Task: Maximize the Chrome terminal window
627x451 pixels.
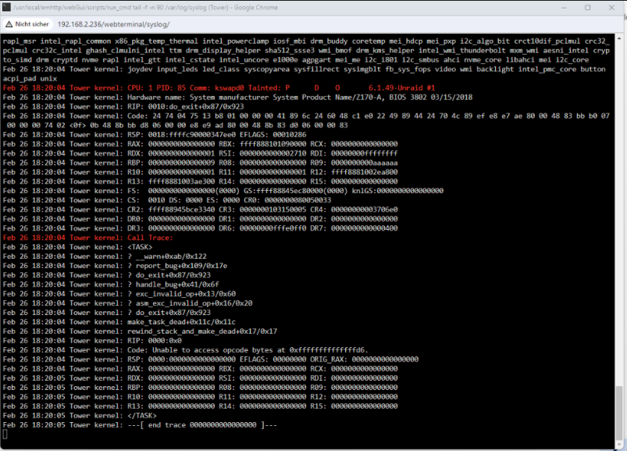Action: [x=587, y=8]
